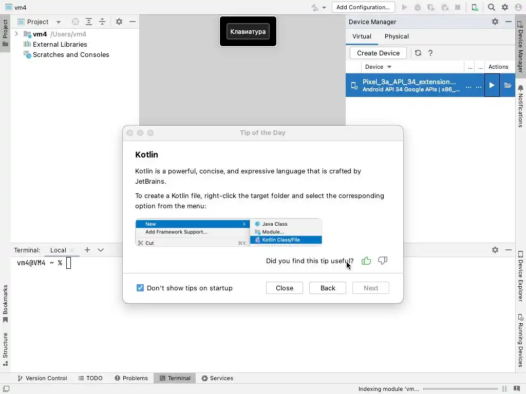Toggle the Project side tool window tab
The height and width of the screenshot is (394, 526).
(5, 33)
